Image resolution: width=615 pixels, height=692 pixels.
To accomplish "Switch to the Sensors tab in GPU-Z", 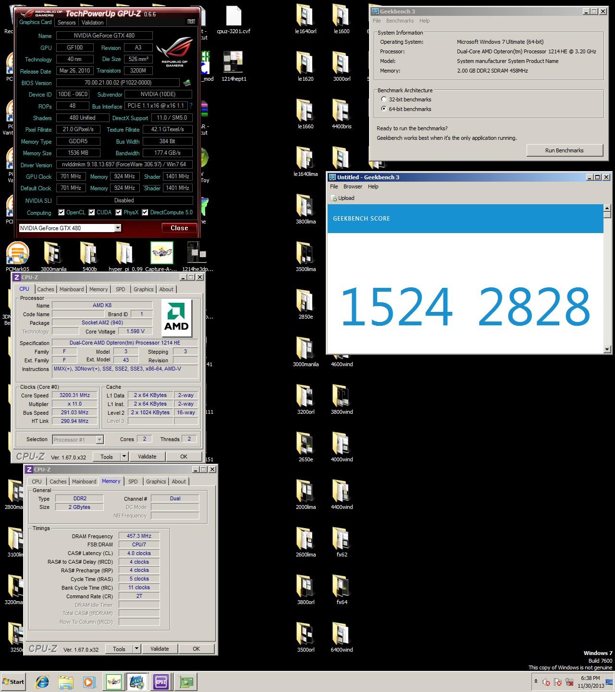I will pos(67,23).
